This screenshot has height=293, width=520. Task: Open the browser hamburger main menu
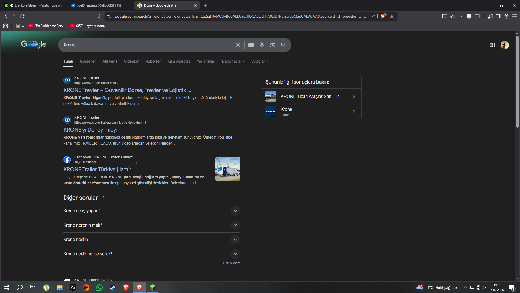(515, 16)
